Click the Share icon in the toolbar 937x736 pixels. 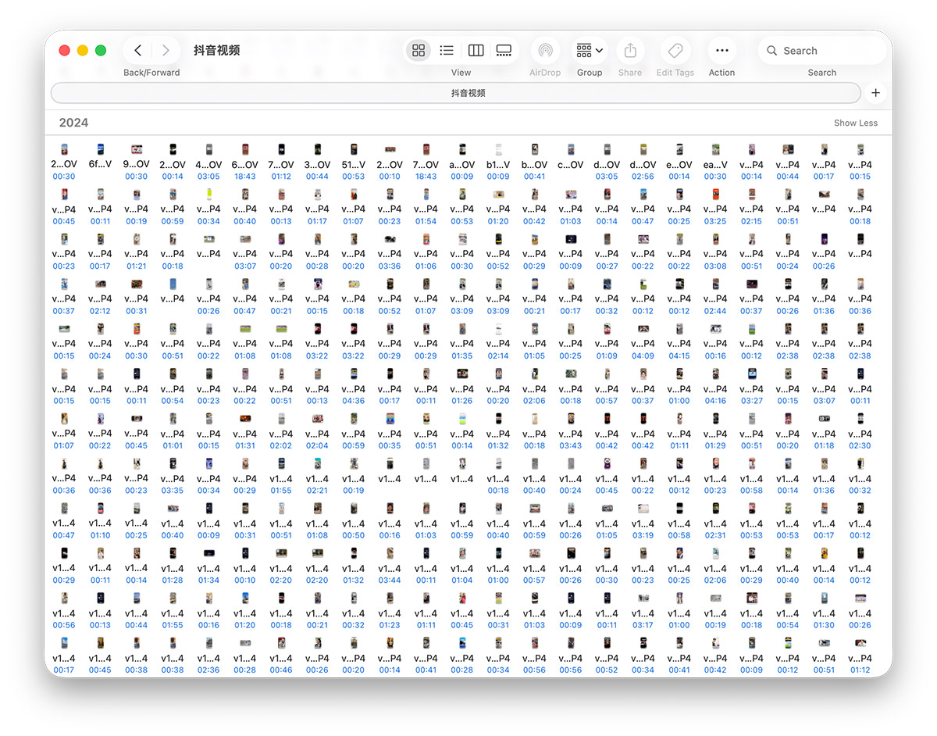(629, 52)
